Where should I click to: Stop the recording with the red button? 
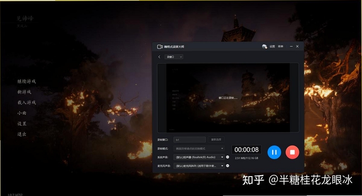click(292, 153)
